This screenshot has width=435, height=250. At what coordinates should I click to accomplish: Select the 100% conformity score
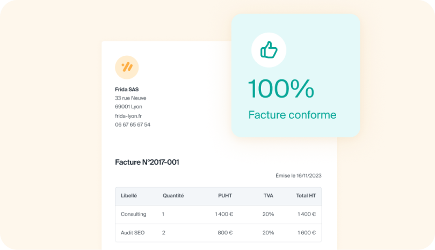pos(281,89)
